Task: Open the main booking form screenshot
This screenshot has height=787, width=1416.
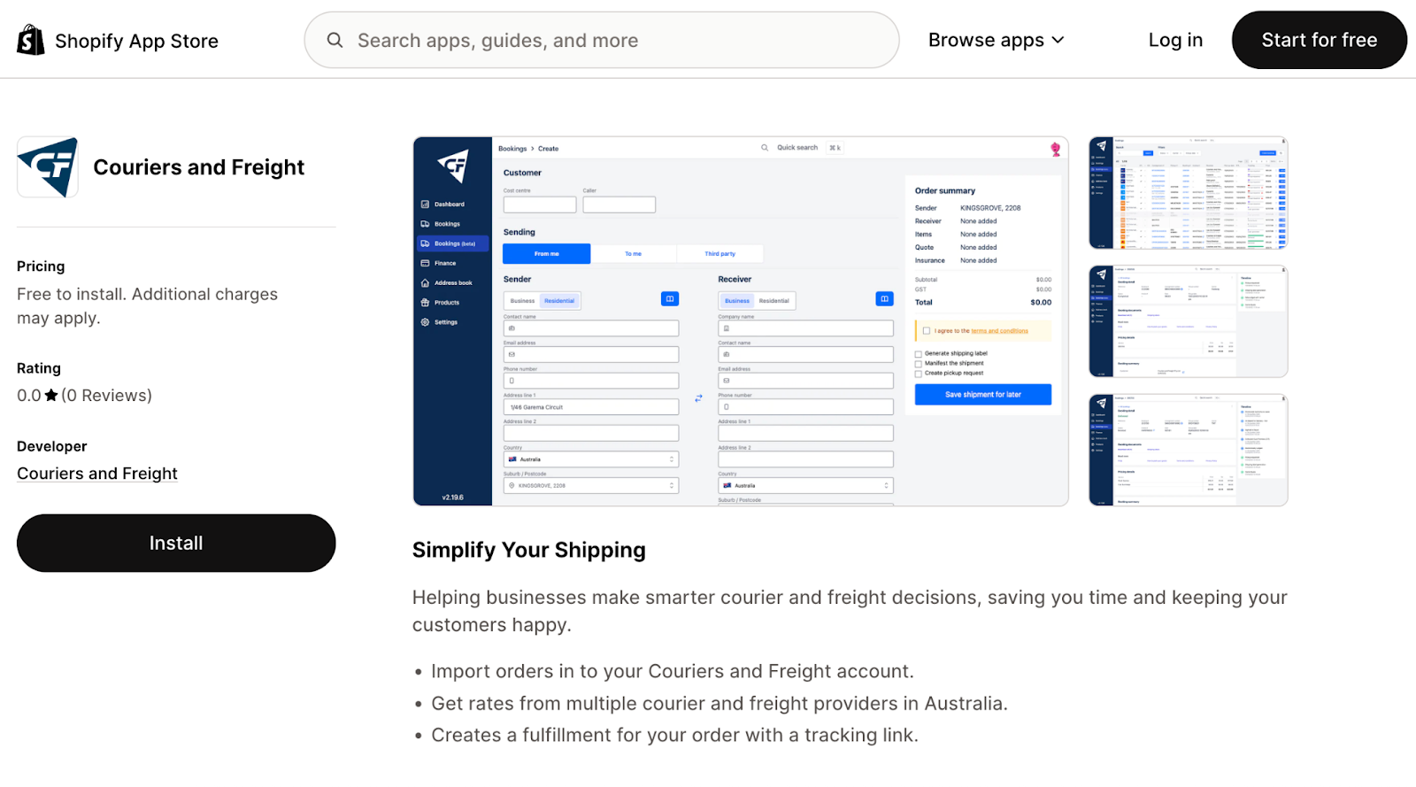Action: point(741,321)
